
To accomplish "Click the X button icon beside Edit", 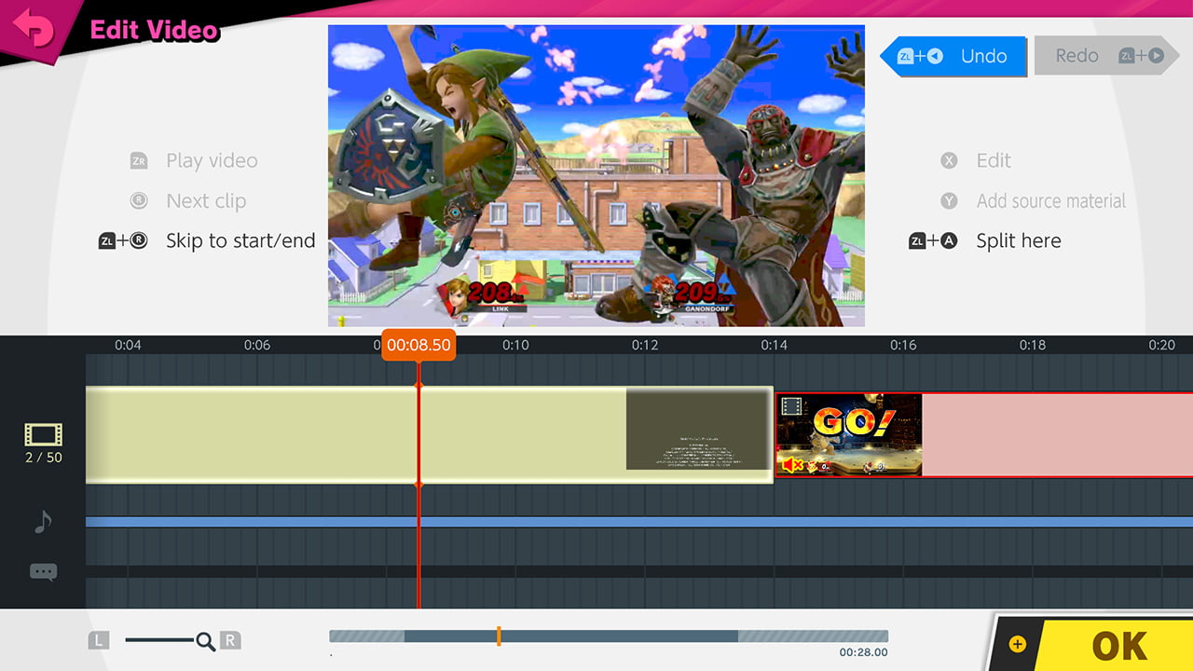I will coord(949,160).
